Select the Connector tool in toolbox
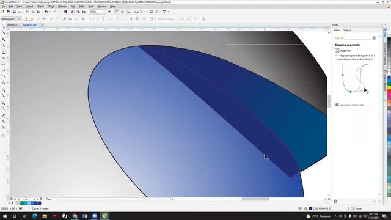The image size is (391, 220). pyautogui.click(x=4, y=95)
